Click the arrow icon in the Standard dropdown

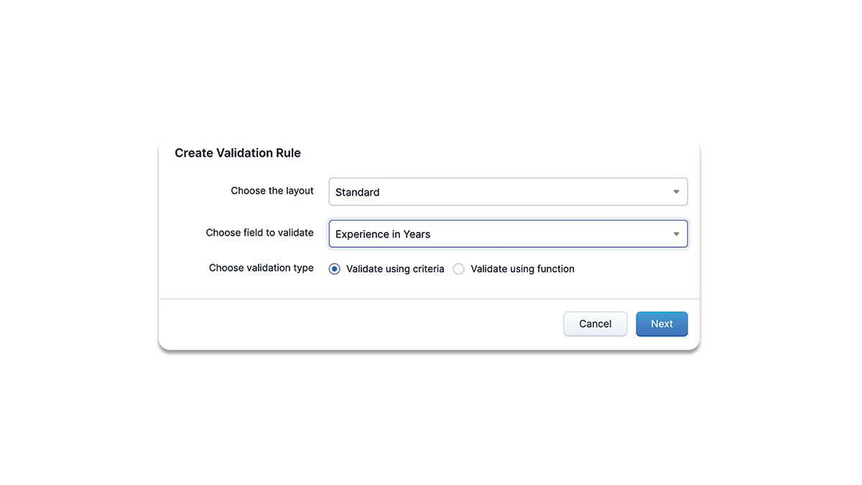(x=676, y=192)
